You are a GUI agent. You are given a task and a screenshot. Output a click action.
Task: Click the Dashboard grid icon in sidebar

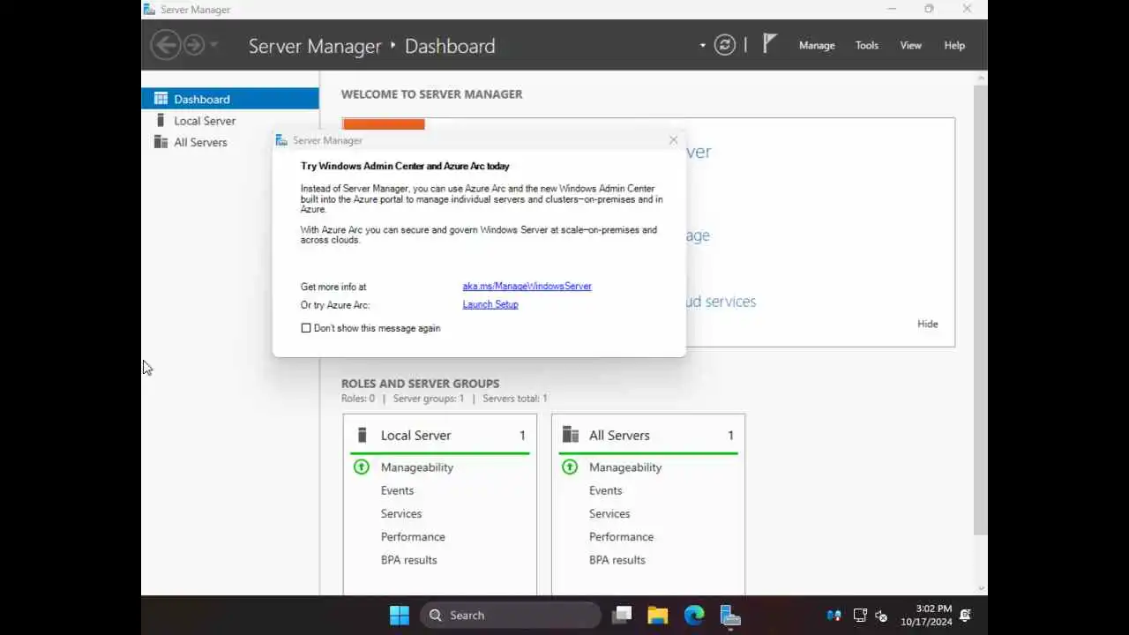point(161,99)
